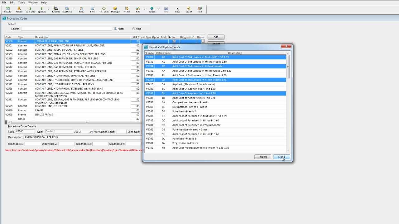This screenshot has height=224, width=399.
Task: Expand the Item Details dropdown arrow
Action: (x=74, y=9)
